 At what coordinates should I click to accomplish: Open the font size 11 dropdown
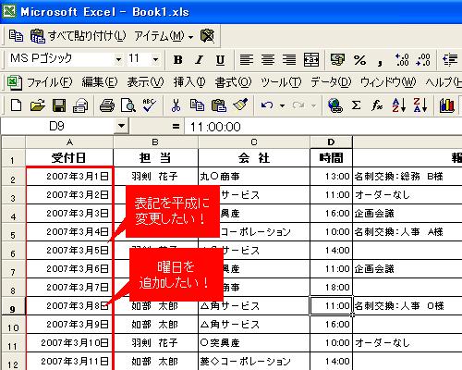[155, 59]
